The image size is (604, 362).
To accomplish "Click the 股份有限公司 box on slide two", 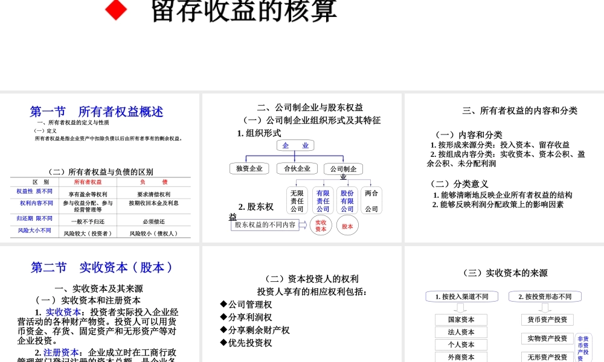I will coord(347,200).
